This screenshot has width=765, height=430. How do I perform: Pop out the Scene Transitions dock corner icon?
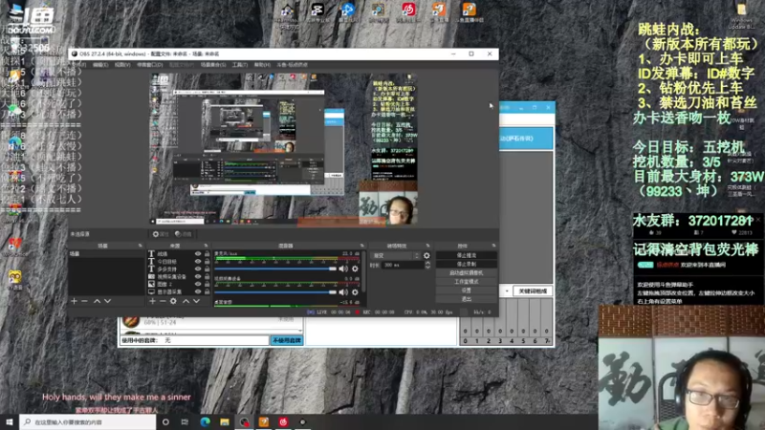[427, 246]
